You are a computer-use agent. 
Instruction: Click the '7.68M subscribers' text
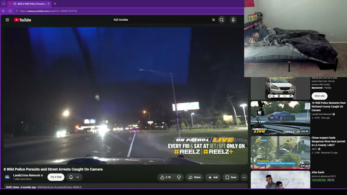(22, 179)
